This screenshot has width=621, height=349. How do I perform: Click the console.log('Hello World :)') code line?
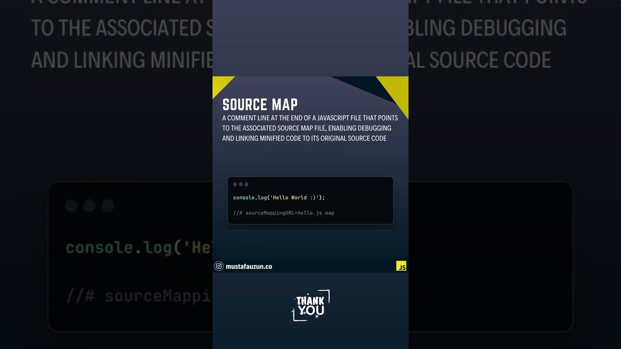coord(279,198)
